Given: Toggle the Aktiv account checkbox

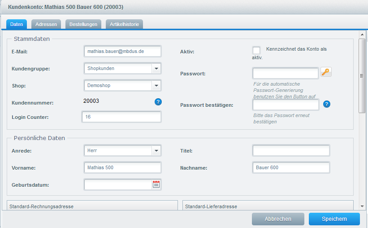Looking at the screenshot, I should (x=256, y=50).
